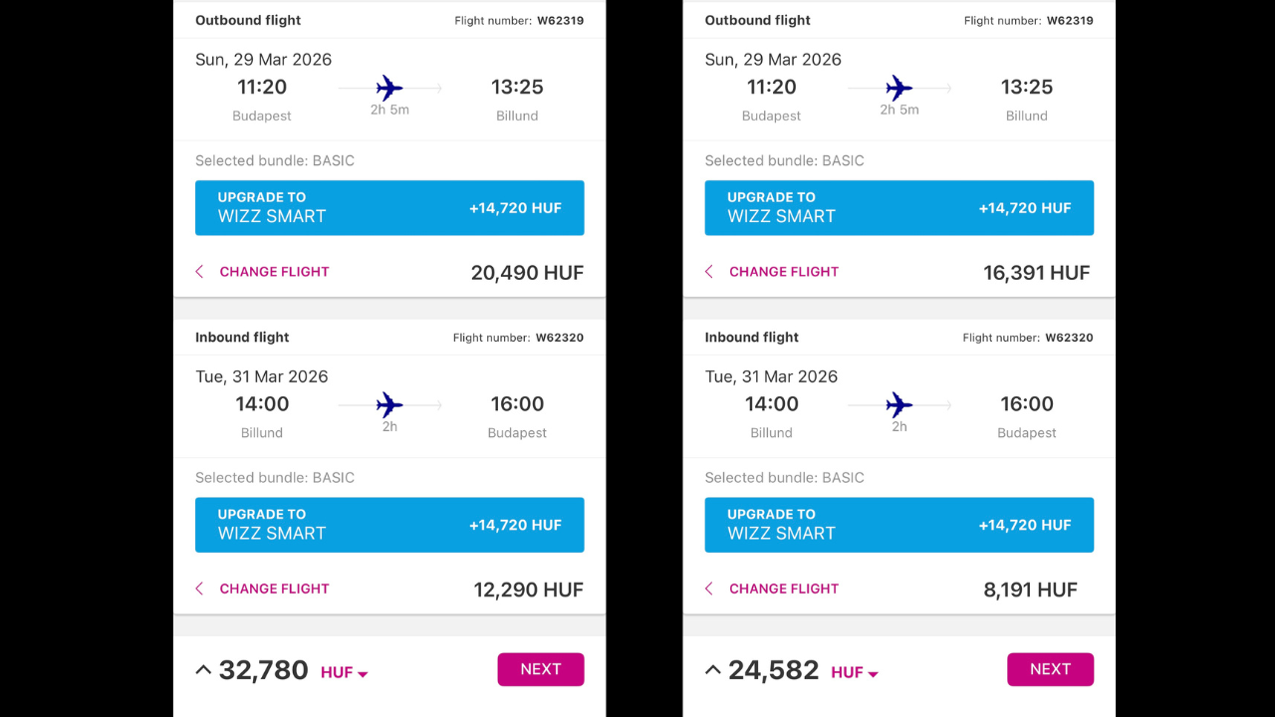This screenshot has height=717, width=1275.
Task: Click the CHANGE FLIGHT text for the 20,490 HUF flight
Action: point(274,272)
